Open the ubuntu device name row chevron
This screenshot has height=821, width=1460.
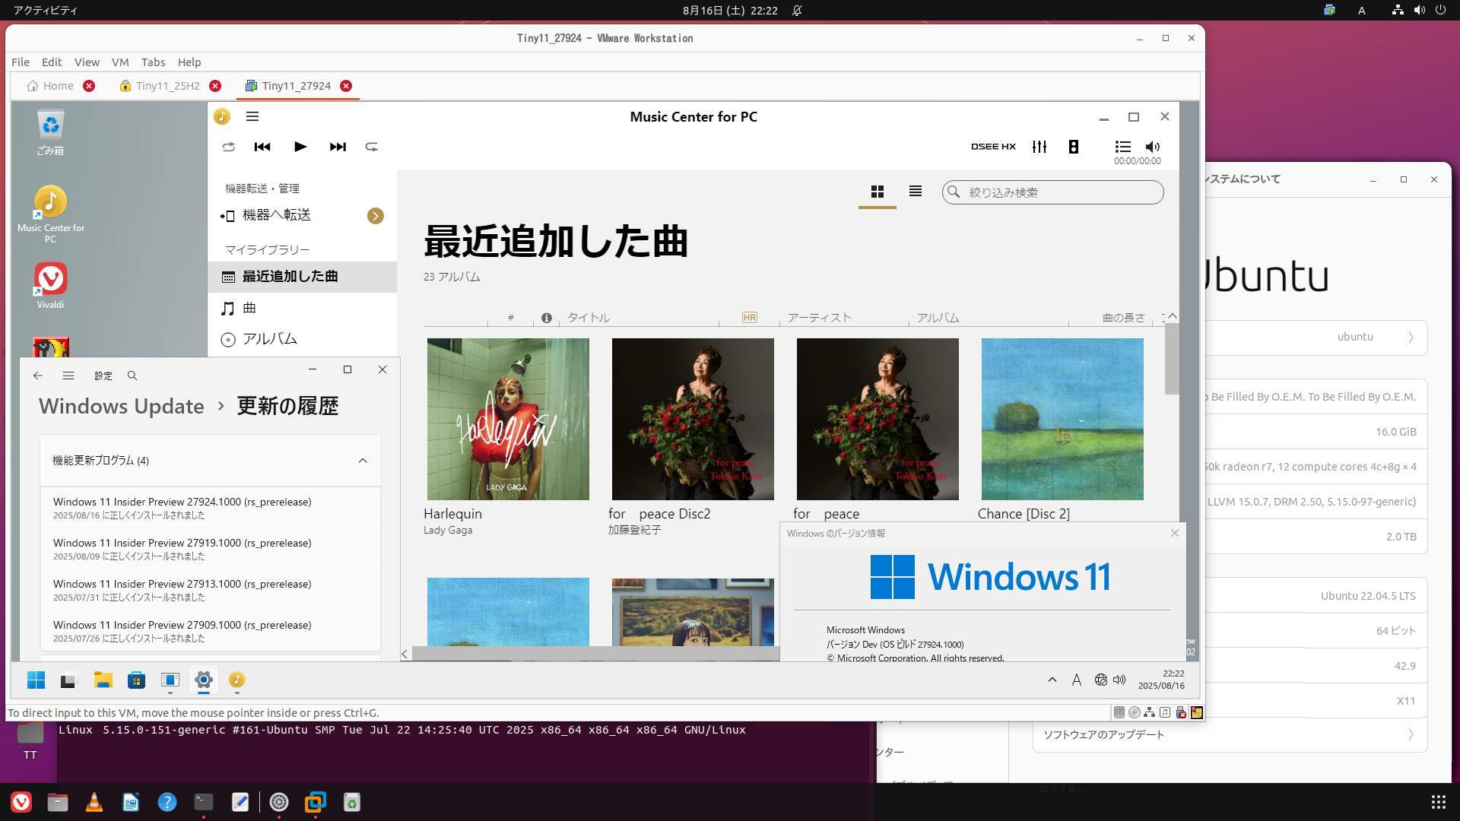[x=1411, y=338]
